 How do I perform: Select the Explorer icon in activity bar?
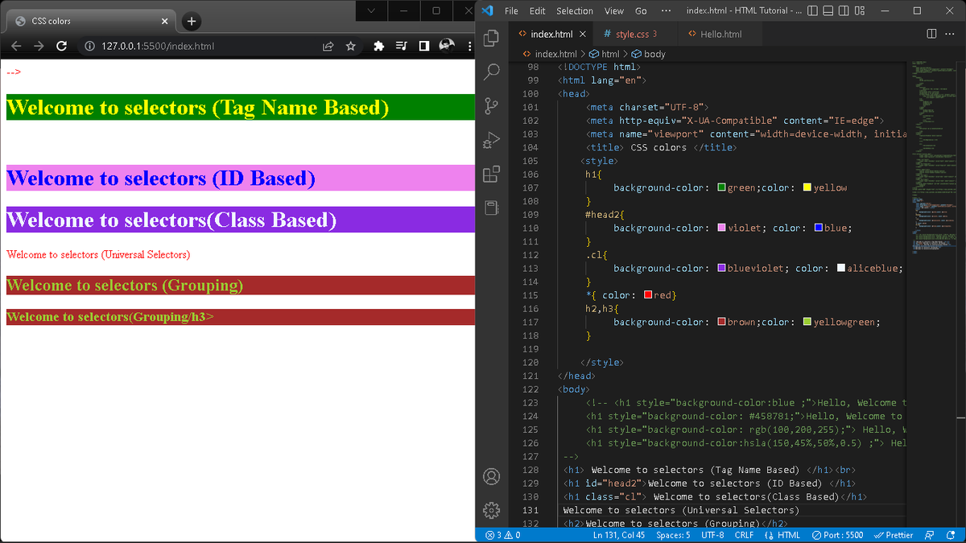[x=491, y=37]
